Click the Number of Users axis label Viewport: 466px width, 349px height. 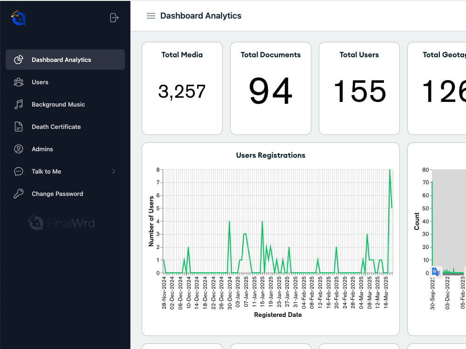click(x=151, y=221)
